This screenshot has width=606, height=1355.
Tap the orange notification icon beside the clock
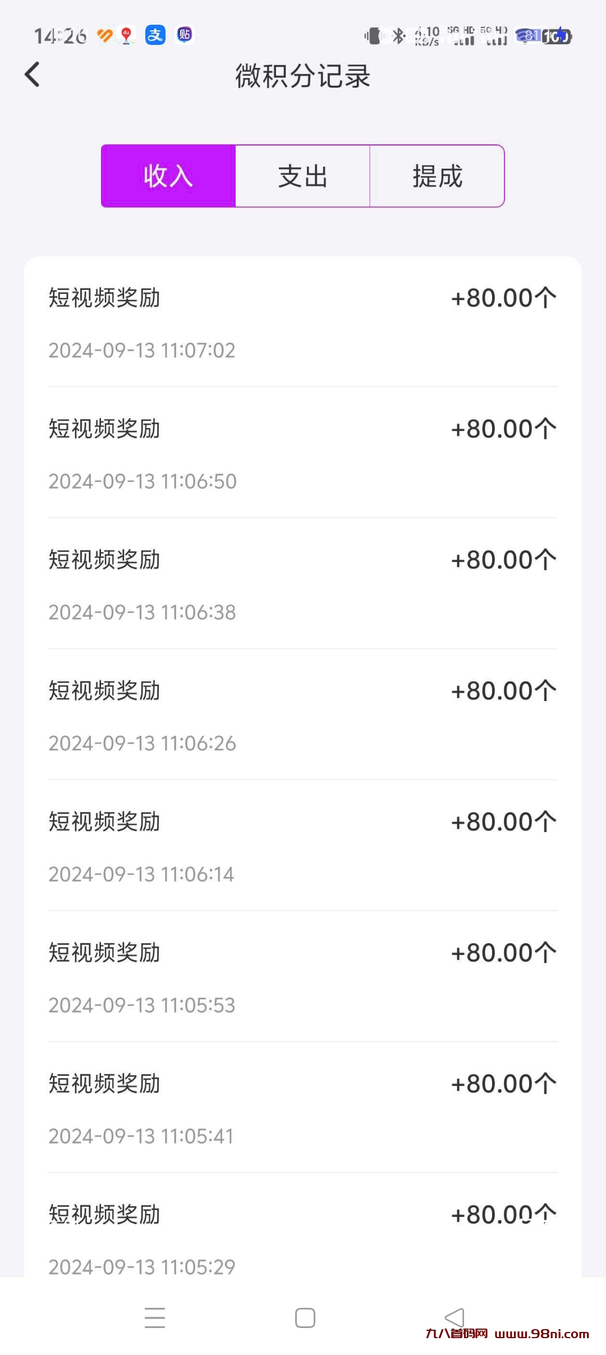coord(105,35)
